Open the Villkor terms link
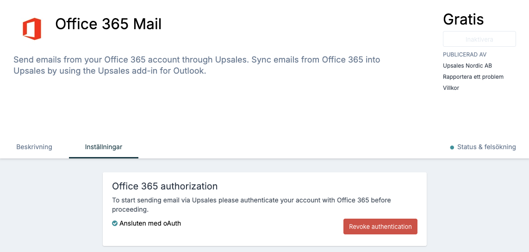The height and width of the screenshot is (252, 529). [451, 88]
